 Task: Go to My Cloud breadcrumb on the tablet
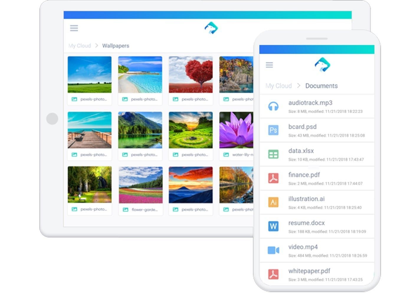(80, 46)
